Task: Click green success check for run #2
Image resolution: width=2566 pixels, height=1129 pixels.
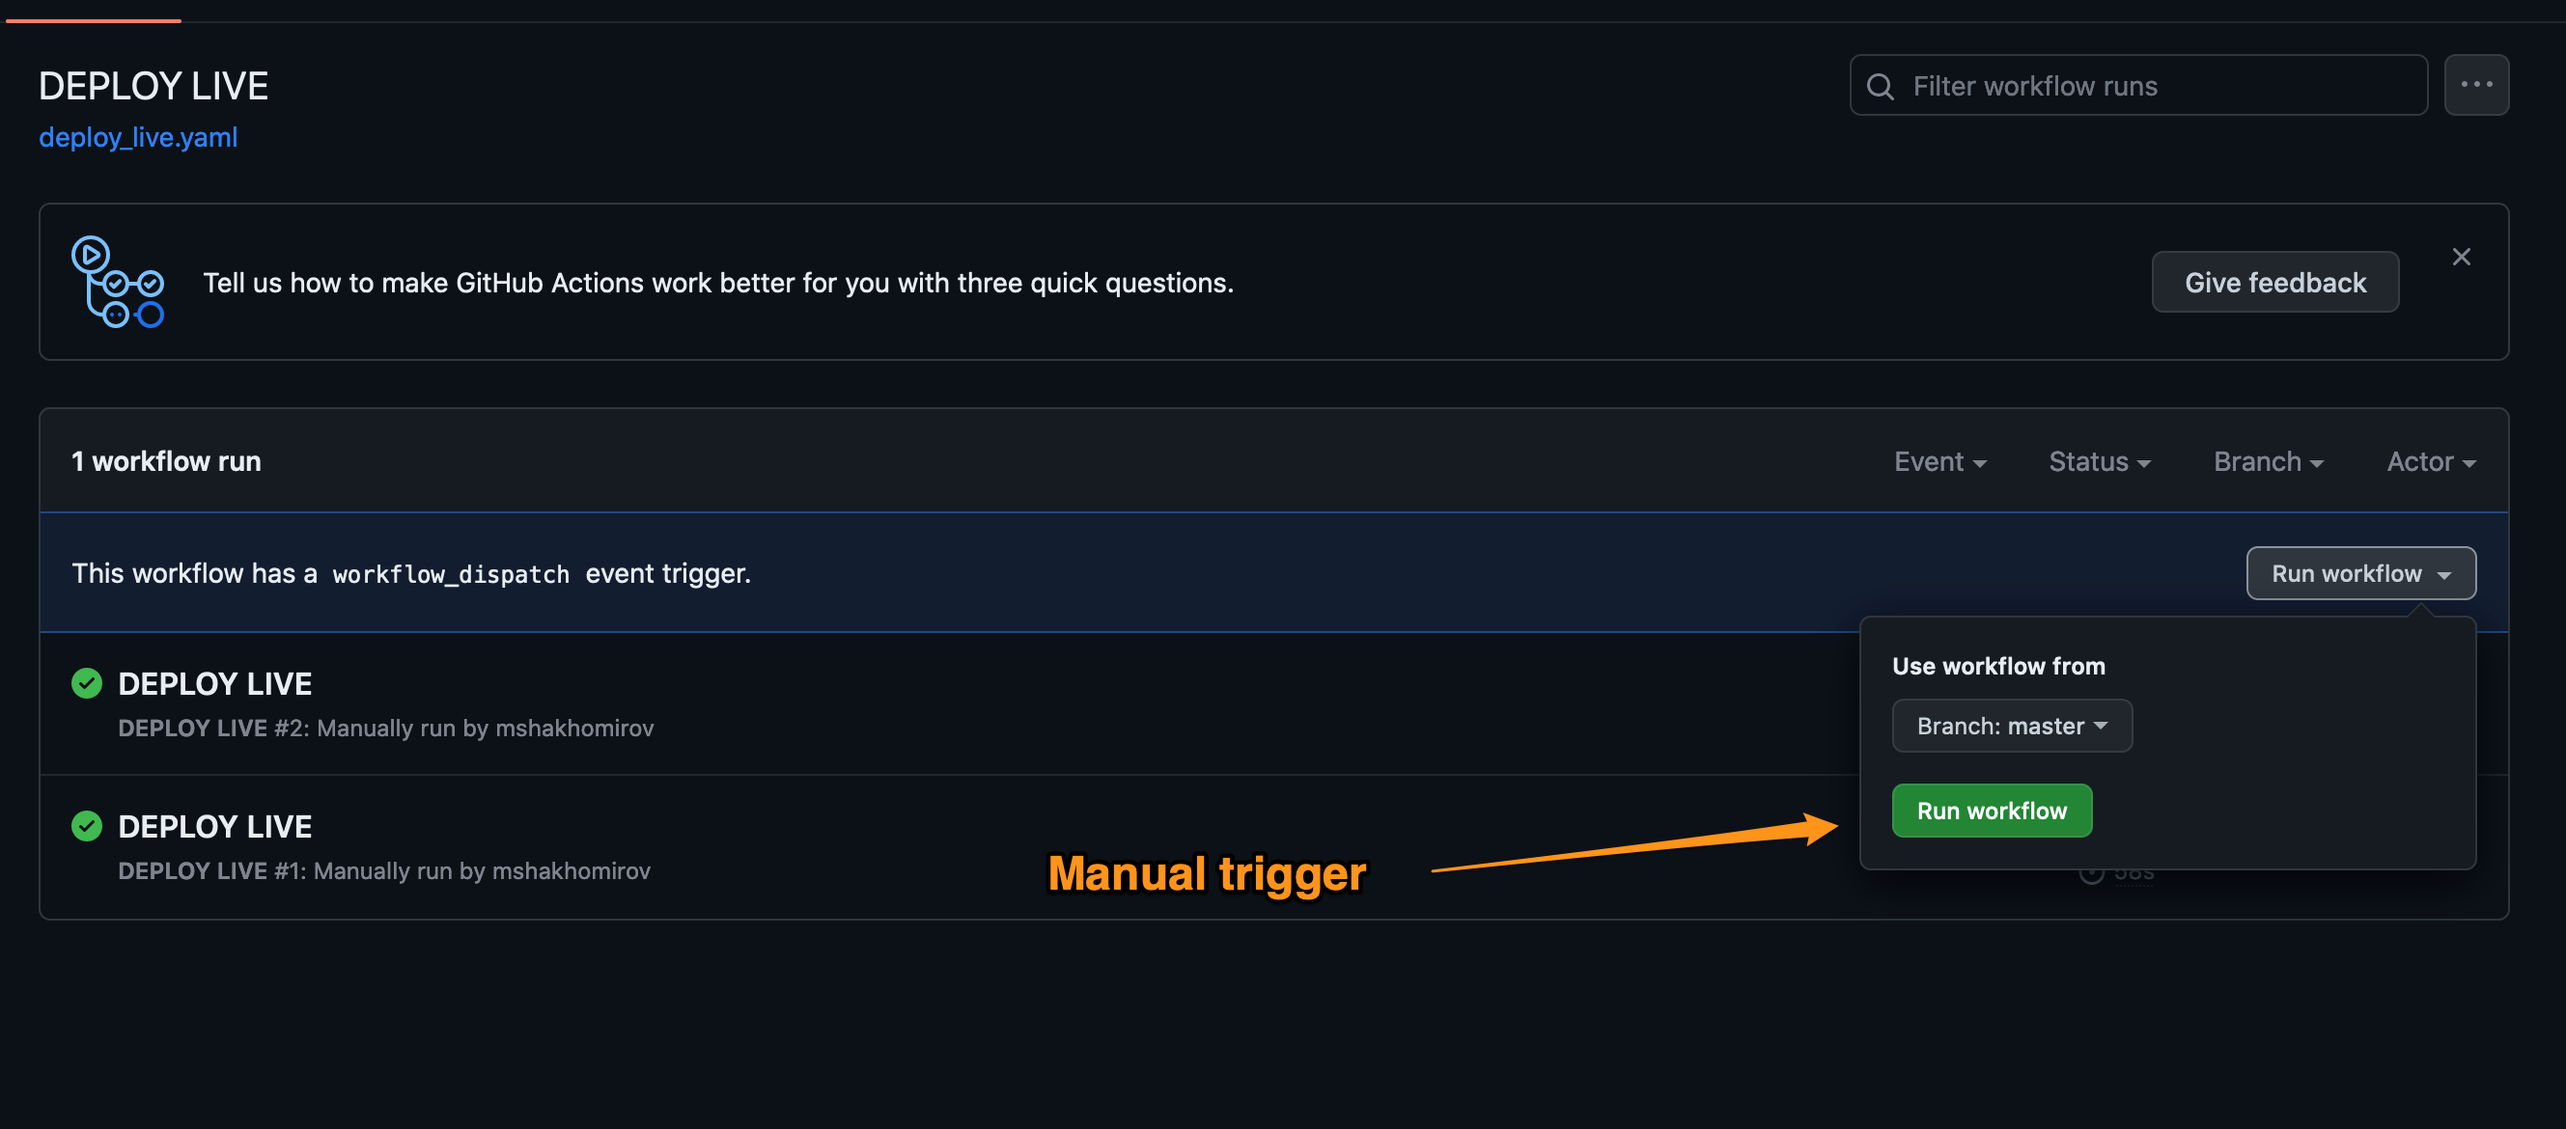Action: click(x=87, y=683)
